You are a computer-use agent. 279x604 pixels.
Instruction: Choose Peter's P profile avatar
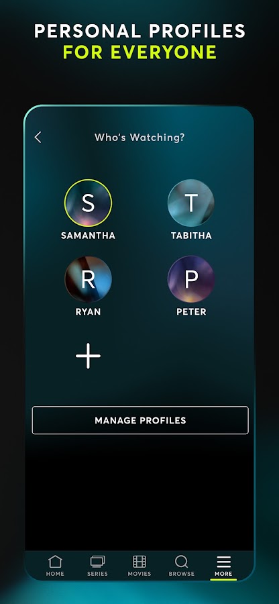191,279
